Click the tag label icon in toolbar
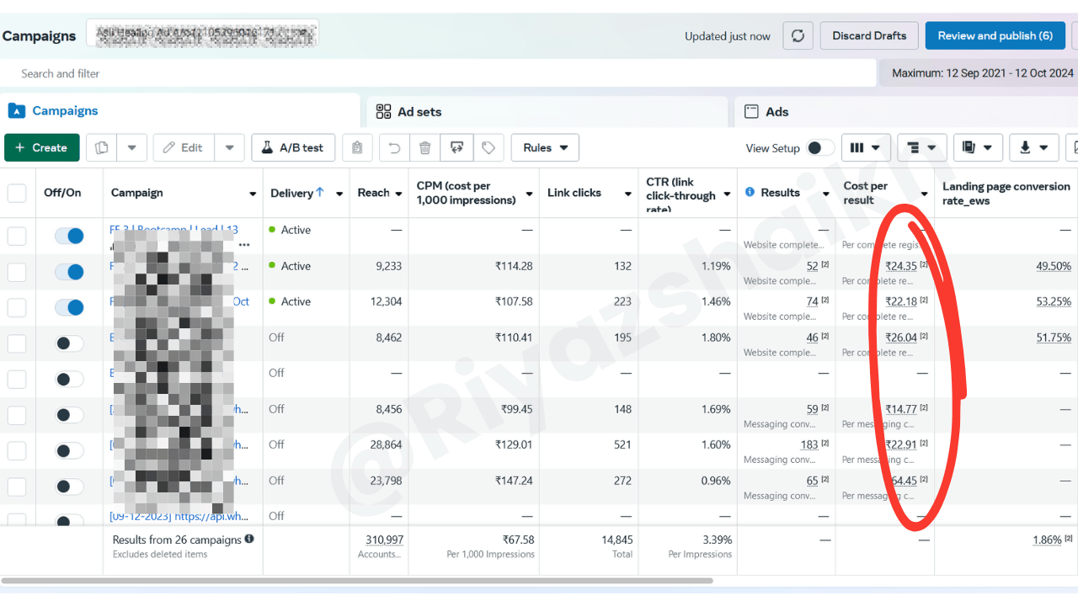The width and height of the screenshot is (1078, 606). point(488,148)
